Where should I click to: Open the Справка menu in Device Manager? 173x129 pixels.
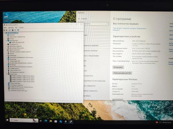(21, 27)
